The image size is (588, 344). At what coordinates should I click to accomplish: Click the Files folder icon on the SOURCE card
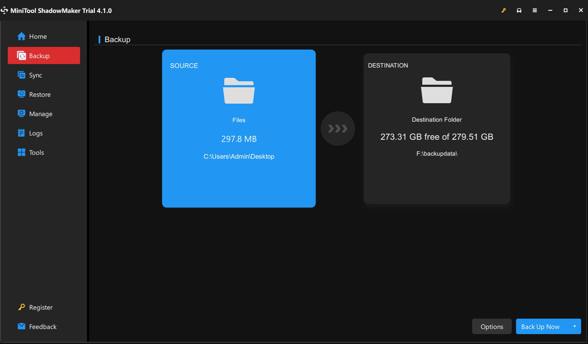coord(238,91)
